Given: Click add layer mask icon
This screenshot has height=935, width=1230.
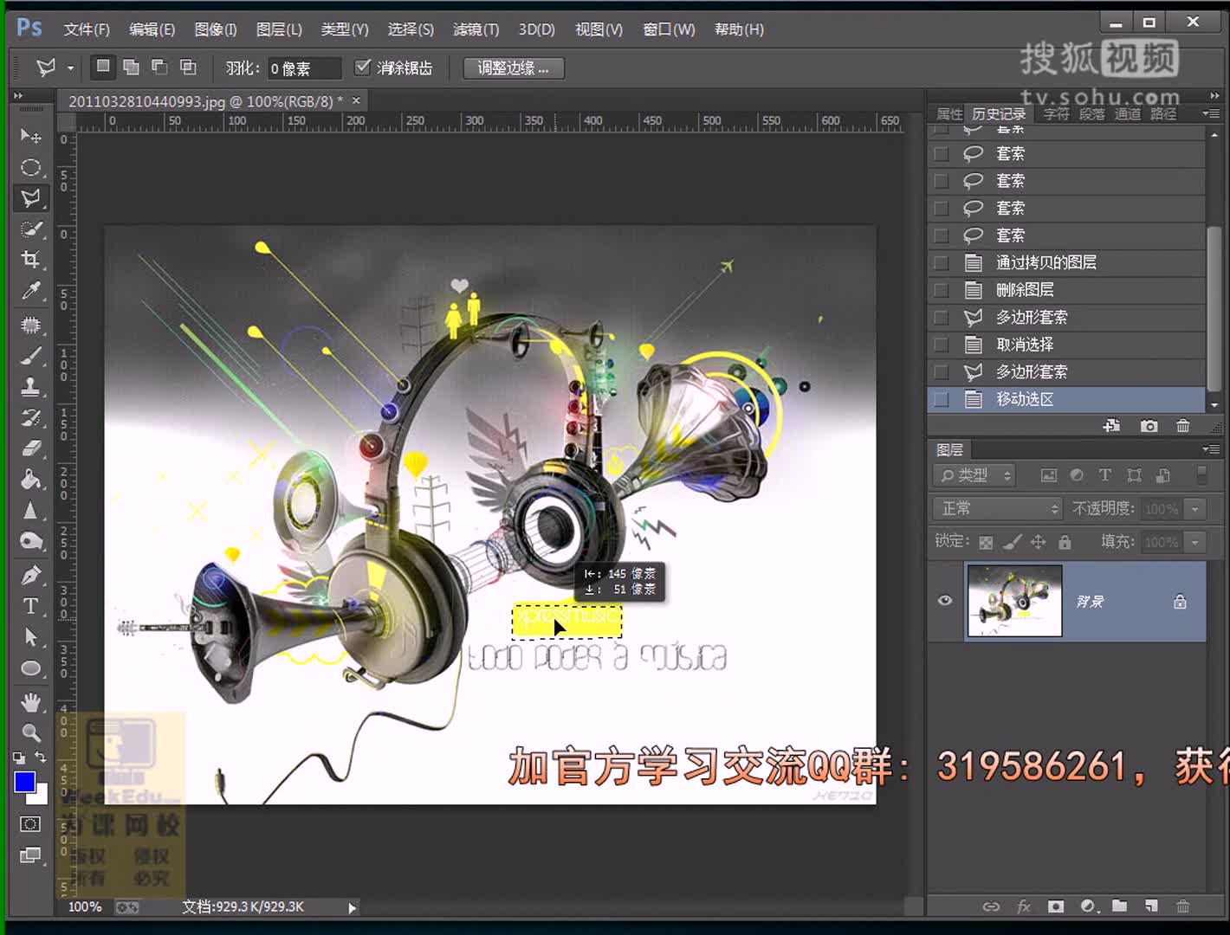Looking at the screenshot, I should [1055, 906].
